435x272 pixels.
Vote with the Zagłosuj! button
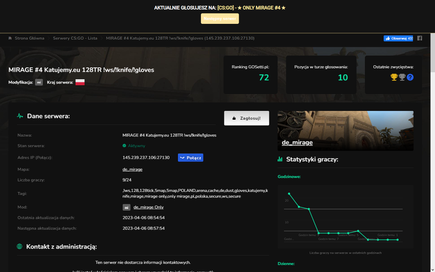coord(247,118)
